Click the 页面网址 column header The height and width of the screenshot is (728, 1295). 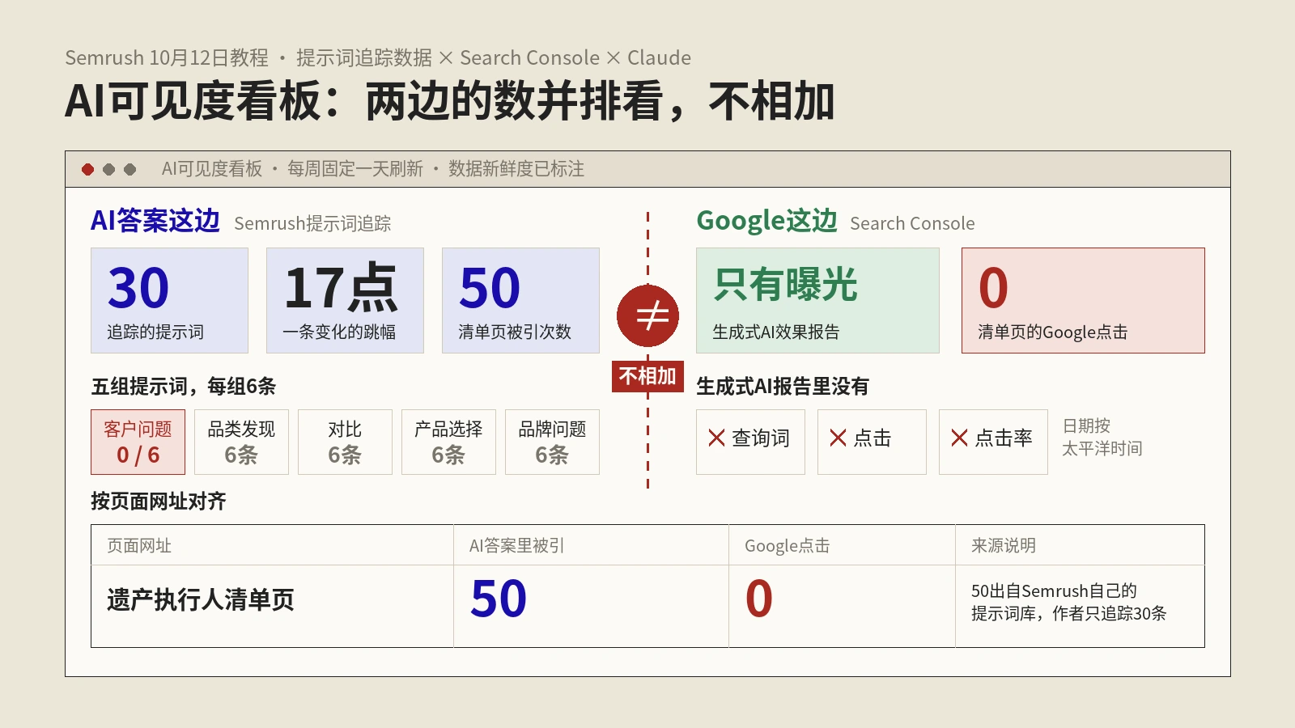[x=139, y=546]
